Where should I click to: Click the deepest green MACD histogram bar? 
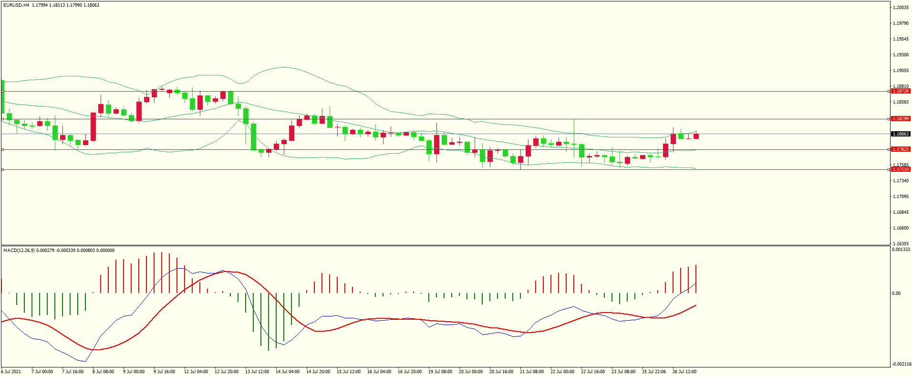tap(269, 321)
